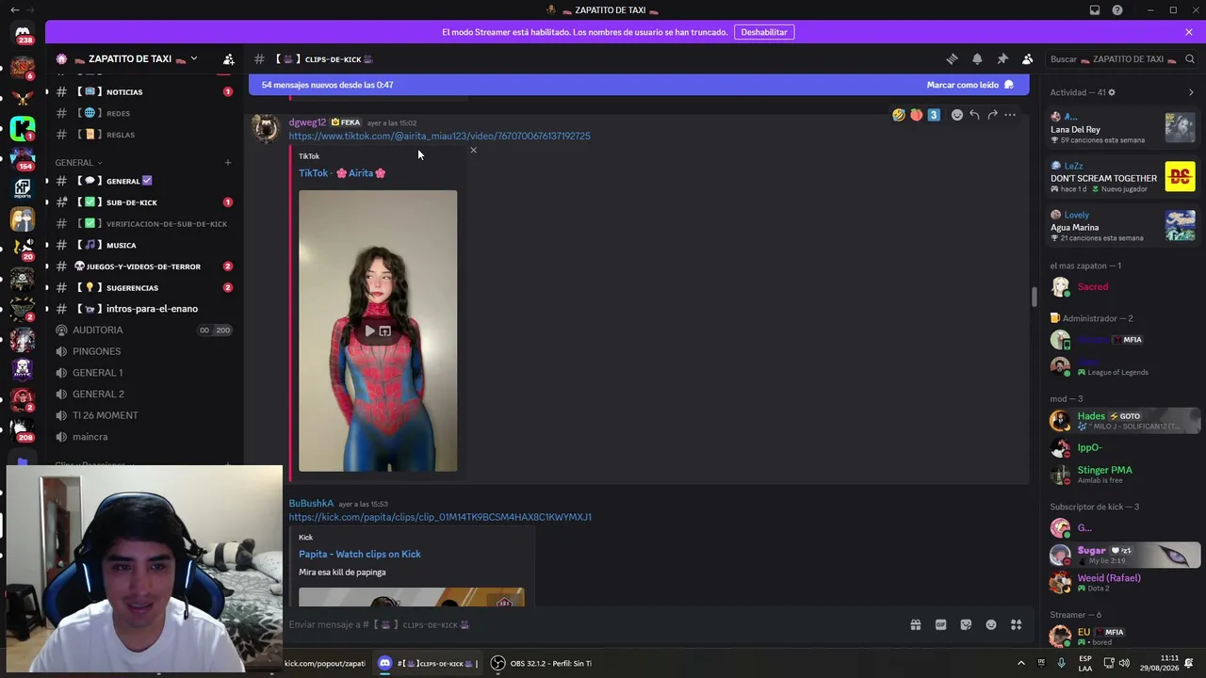
Task: Select the SUGERENCIAS channel
Action: point(144,287)
